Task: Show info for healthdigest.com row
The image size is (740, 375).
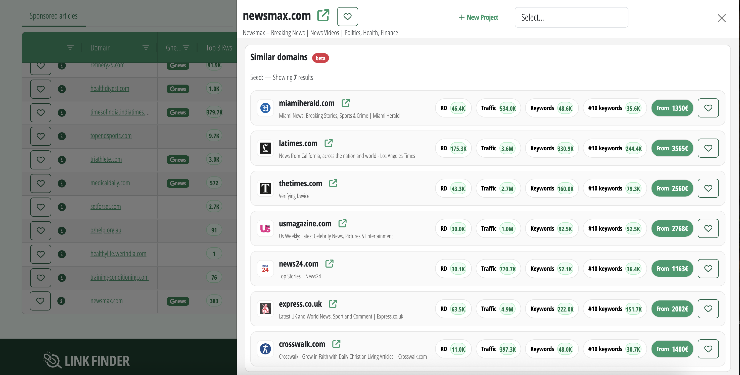Action: click(62, 89)
